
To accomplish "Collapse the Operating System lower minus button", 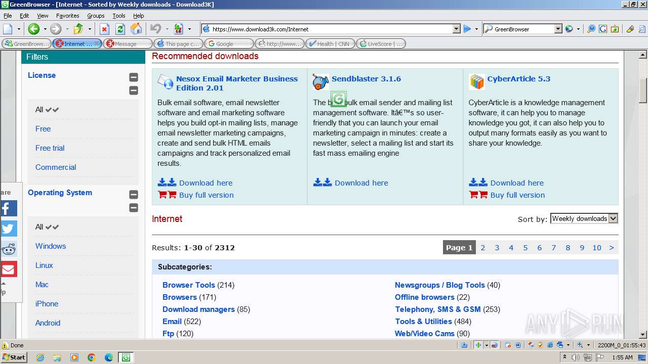I will [134, 208].
